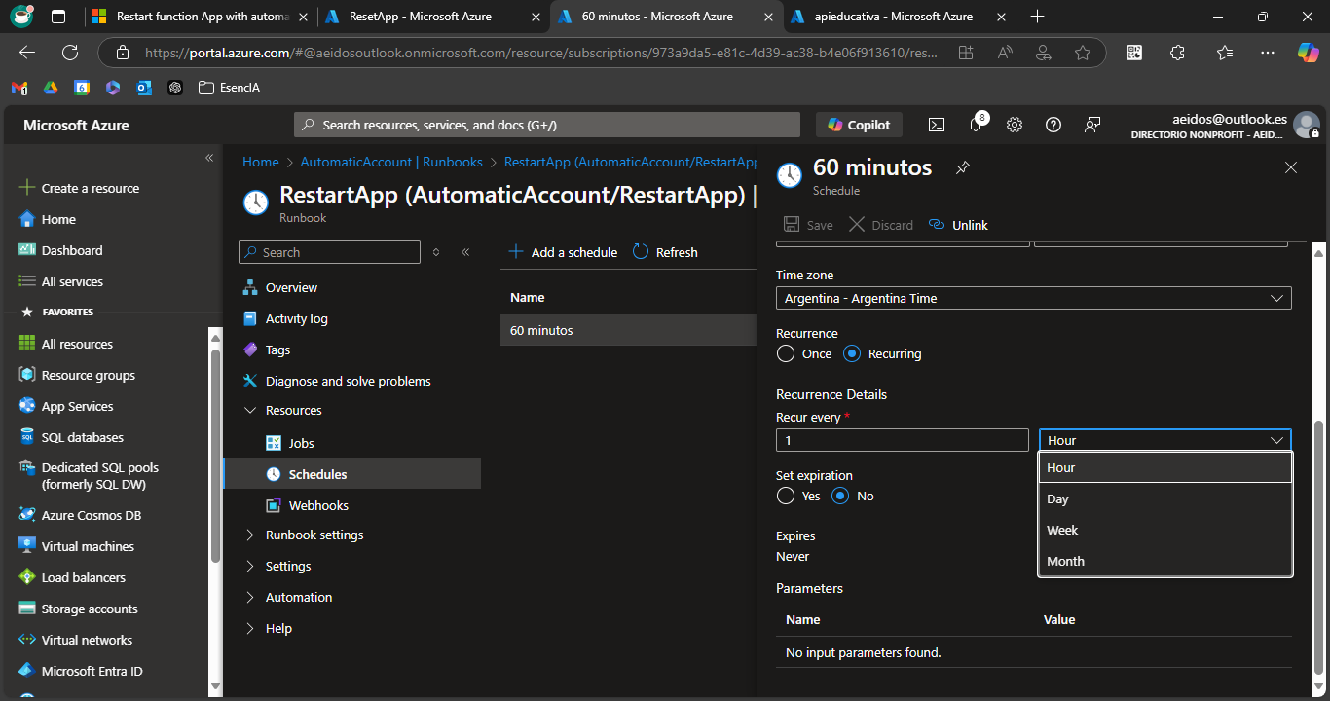Select No for Set expiration

click(x=840, y=496)
